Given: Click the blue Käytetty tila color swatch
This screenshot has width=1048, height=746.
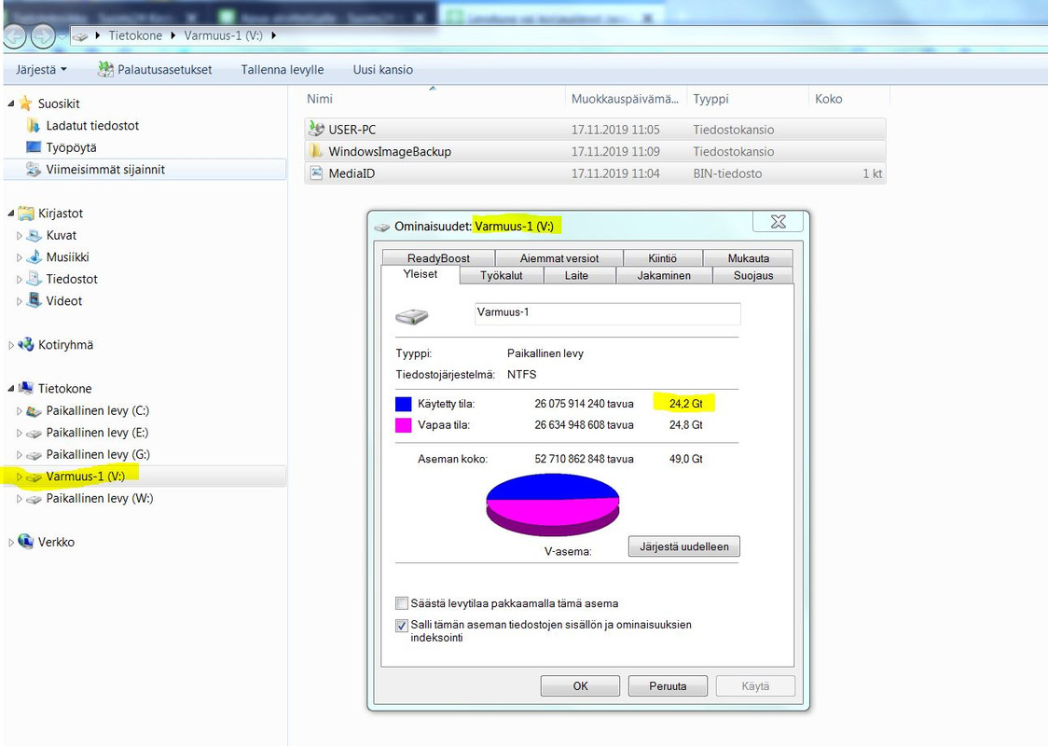Looking at the screenshot, I should (403, 404).
